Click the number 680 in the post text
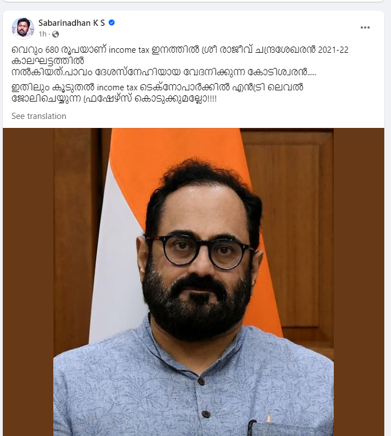Screen dimensions: 391x436 [52, 50]
